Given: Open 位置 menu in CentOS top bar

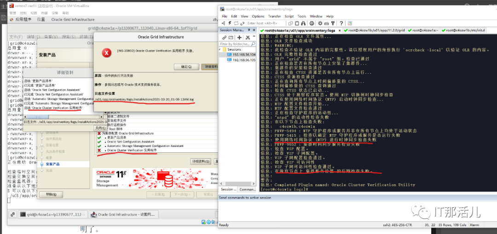Looking at the screenshot, I should (x=41, y=19).
